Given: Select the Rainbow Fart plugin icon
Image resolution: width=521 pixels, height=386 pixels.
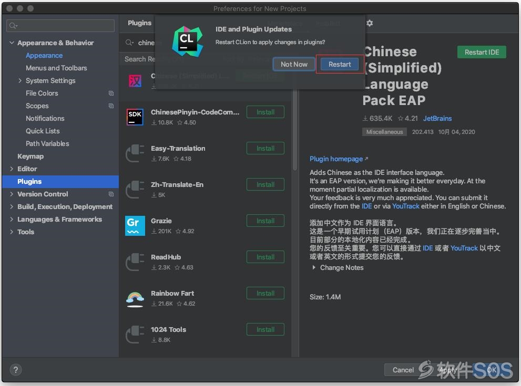Looking at the screenshot, I should tap(135, 298).
